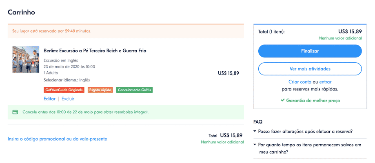Click the reservation timer banner

tap(126, 31)
